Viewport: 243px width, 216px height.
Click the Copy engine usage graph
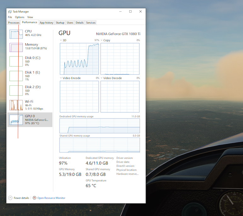pyautogui.click(x=120, y=59)
